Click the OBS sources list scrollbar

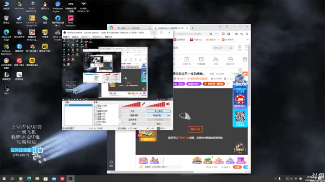(119, 115)
